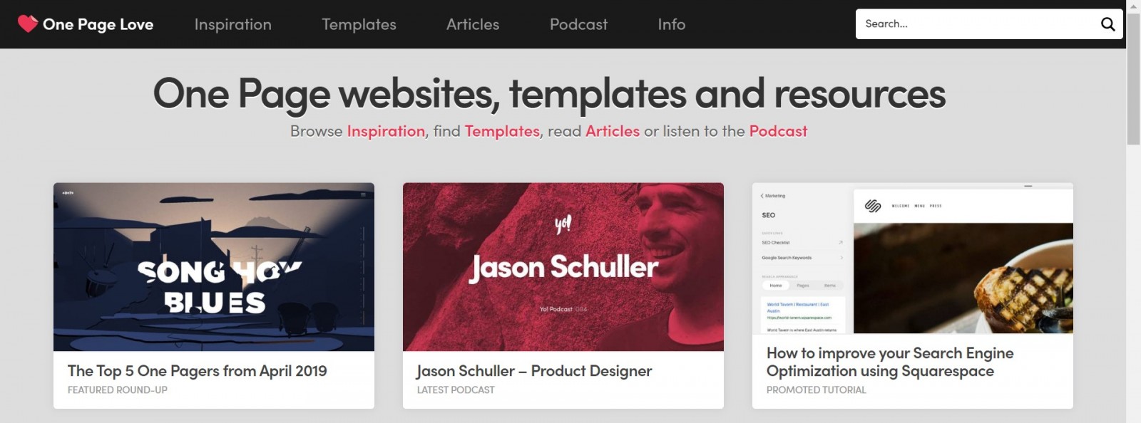1141x423 pixels.
Task: Follow the pink Podcast link in subtitle
Action: (778, 131)
